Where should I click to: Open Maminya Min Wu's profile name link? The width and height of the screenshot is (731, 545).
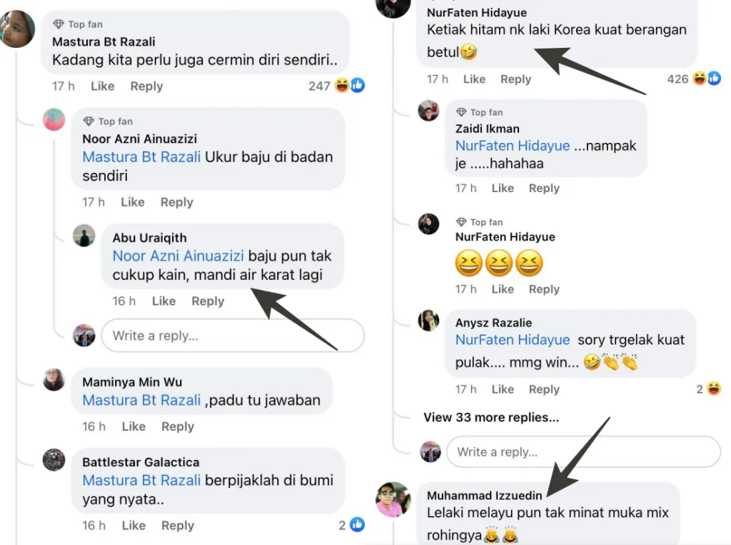pos(132,382)
